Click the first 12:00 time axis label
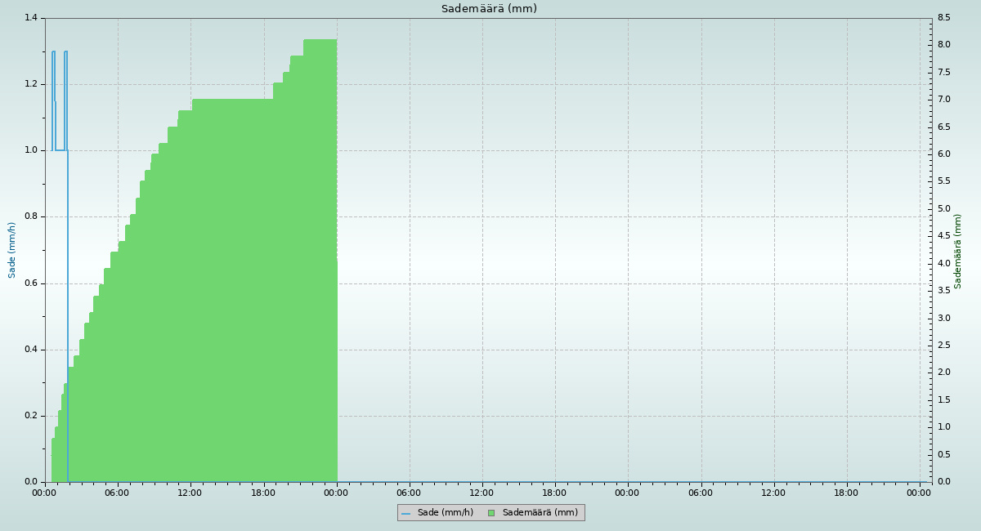Viewport: 981px width, 531px height. [190, 493]
